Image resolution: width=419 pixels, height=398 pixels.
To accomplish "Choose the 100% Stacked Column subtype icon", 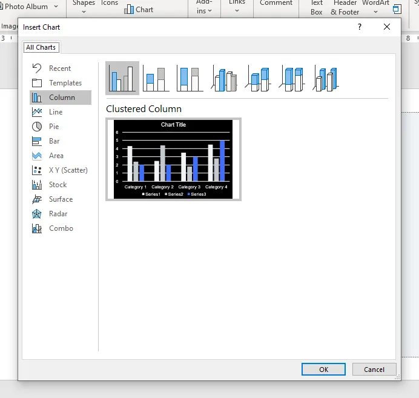I will (x=190, y=79).
